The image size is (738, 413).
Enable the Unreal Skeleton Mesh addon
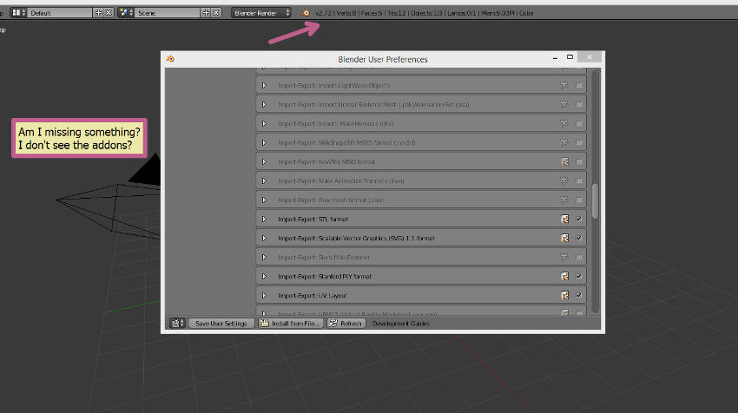[x=579, y=104]
